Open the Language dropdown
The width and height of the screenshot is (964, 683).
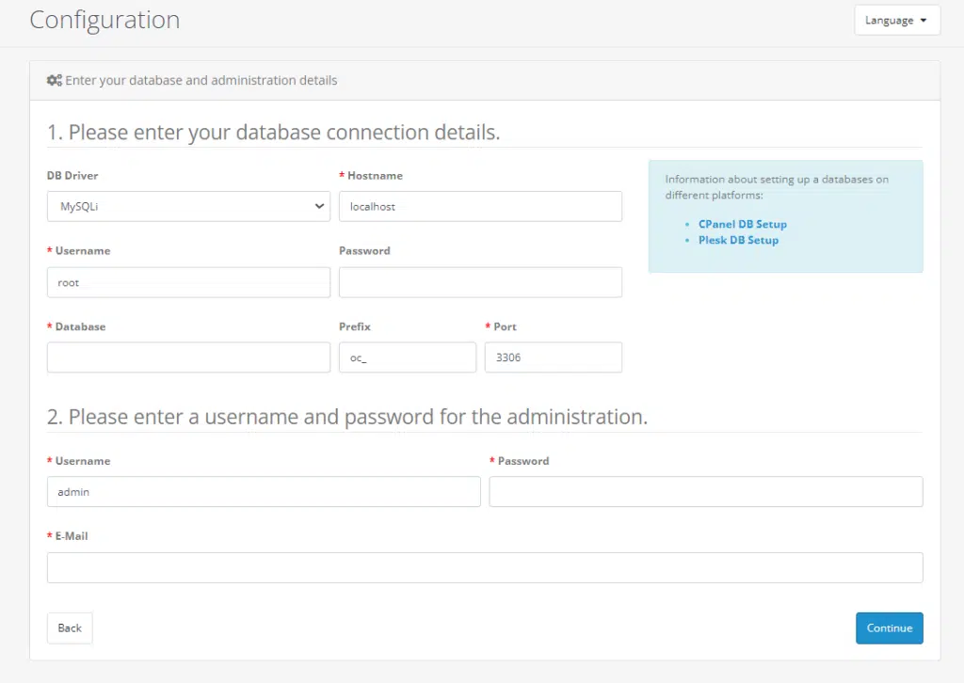(x=896, y=20)
